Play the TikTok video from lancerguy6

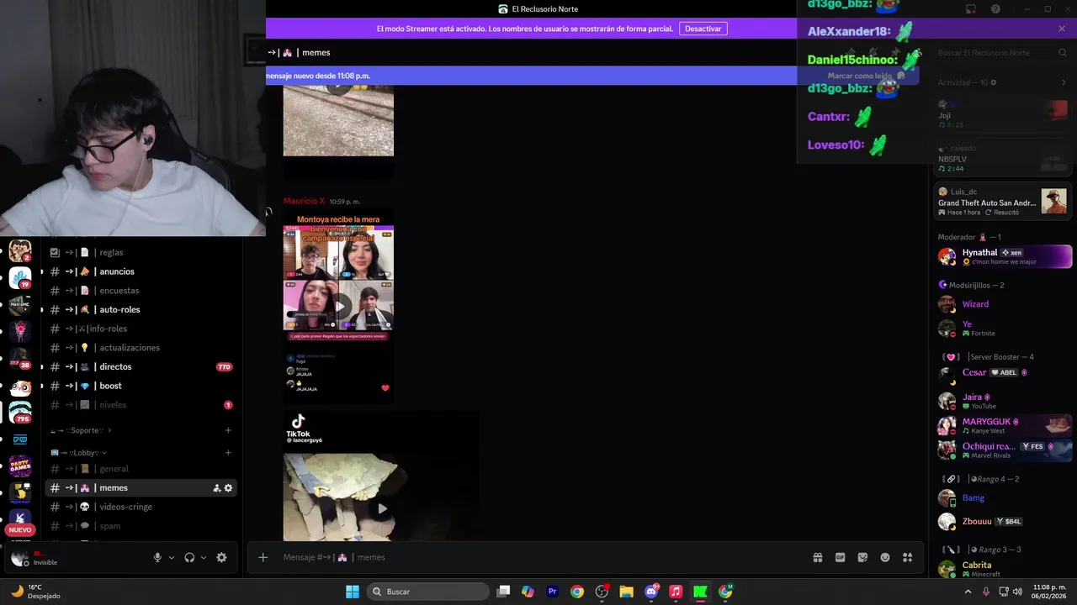click(x=382, y=508)
